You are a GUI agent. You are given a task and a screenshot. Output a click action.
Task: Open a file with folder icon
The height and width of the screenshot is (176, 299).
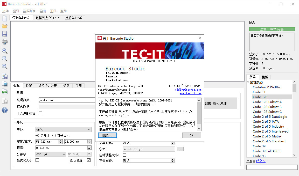[x=5, y=26]
